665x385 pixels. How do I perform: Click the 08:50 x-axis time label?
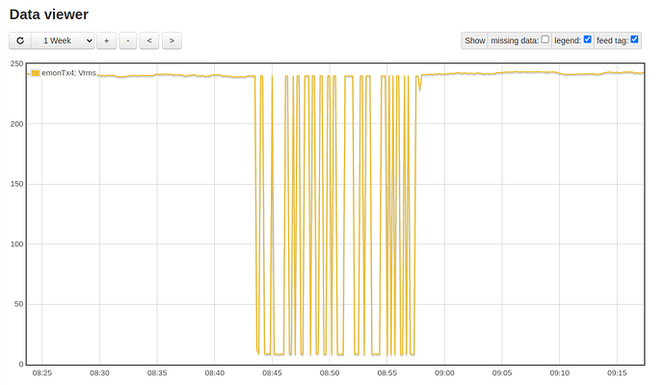(330, 373)
